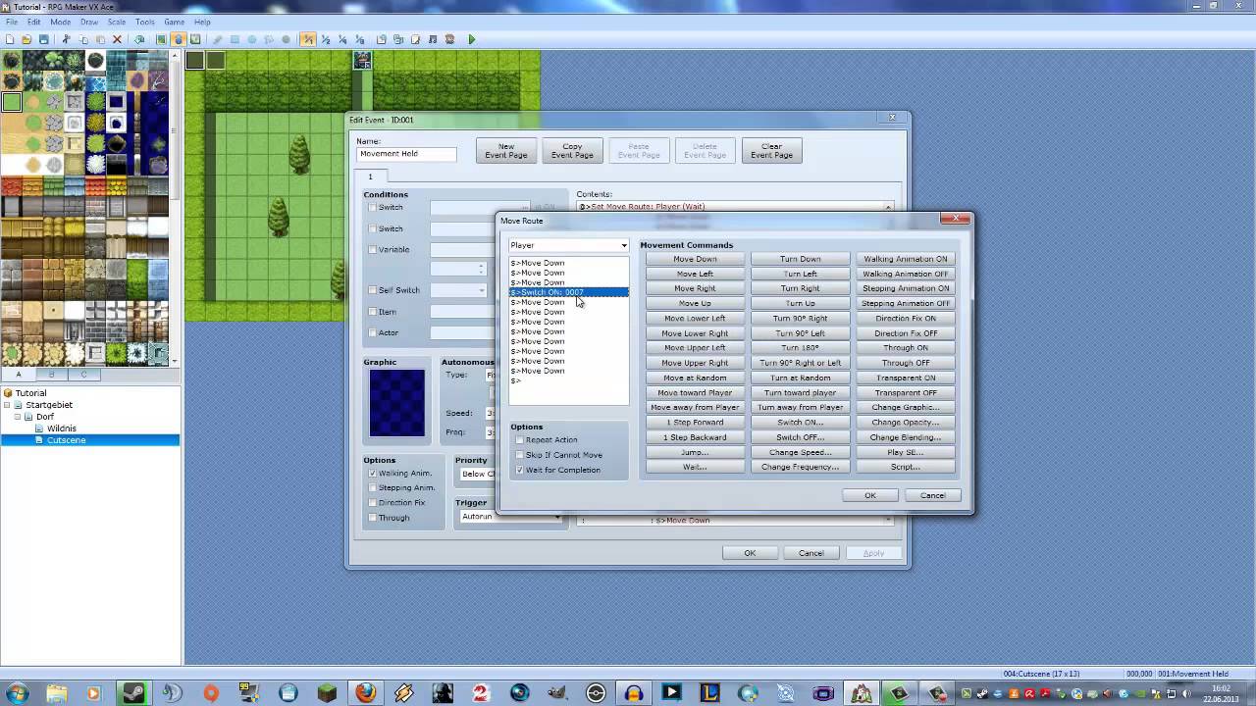Image resolution: width=1256 pixels, height=706 pixels.
Task: Enable the Variable condition checkbox
Action: 372,249
